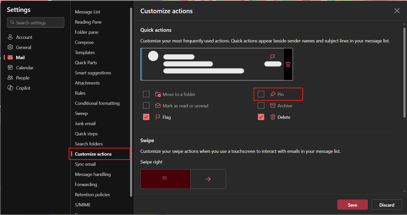This screenshot has width=407, height=215.
Task: Go to Conditional formatting settings
Action: [97, 103]
